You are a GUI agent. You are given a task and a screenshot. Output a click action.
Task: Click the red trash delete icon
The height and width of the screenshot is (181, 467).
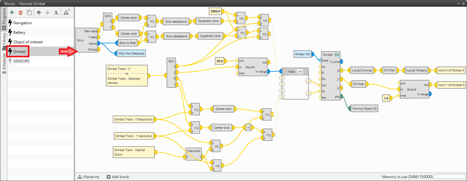click(20, 13)
